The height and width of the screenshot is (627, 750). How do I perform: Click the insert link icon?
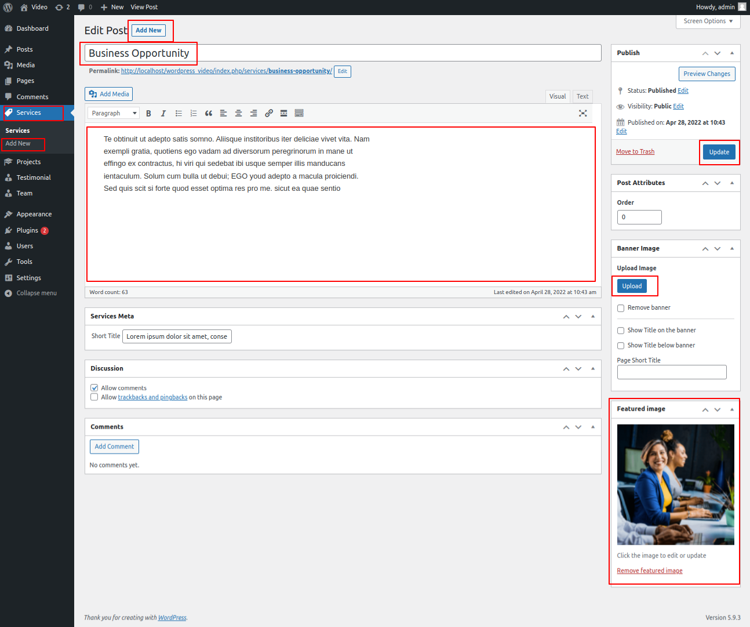pyautogui.click(x=269, y=114)
